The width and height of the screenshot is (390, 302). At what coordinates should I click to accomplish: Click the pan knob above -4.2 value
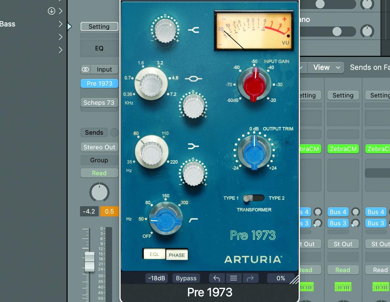coord(99,193)
